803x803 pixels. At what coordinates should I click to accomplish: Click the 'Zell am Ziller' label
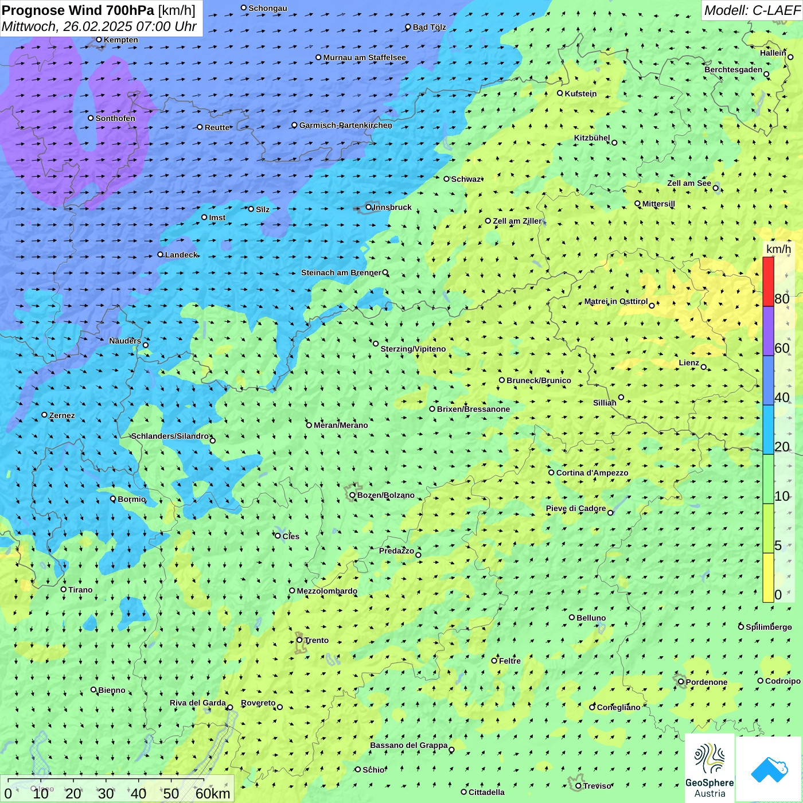click(x=517, y=221)
